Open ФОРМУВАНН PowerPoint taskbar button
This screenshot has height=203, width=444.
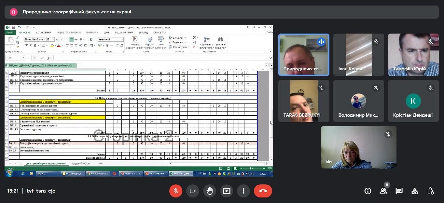[156, 174]
